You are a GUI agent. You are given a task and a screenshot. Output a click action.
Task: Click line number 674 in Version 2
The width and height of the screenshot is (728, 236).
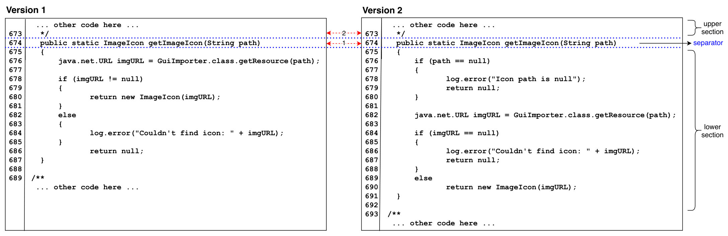[x=372, y=43]
